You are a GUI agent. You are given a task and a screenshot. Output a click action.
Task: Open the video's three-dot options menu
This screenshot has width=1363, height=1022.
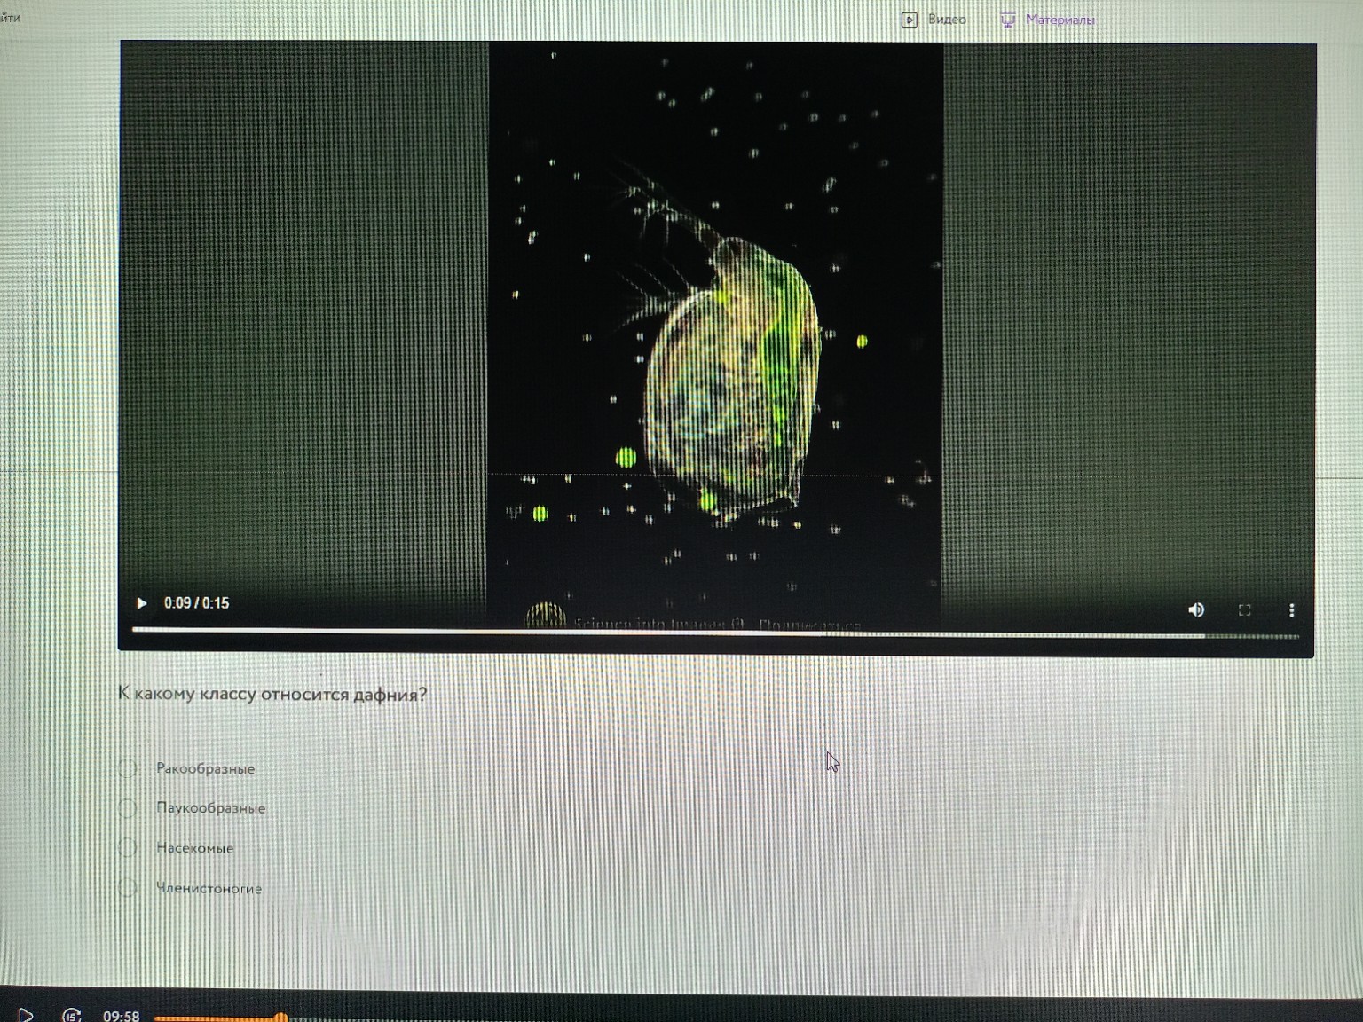pyautogui.click(x=1291, y=609)
